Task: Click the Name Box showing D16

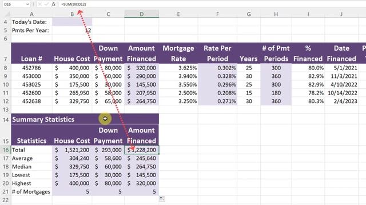Action: [14, 4]
